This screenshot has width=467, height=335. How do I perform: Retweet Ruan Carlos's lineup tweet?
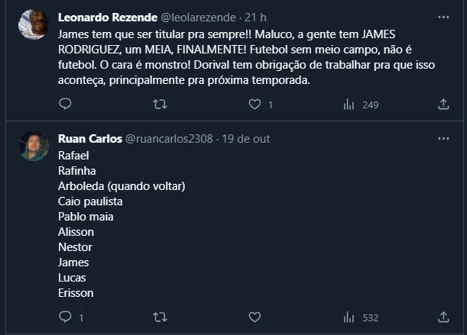(161, 316)
